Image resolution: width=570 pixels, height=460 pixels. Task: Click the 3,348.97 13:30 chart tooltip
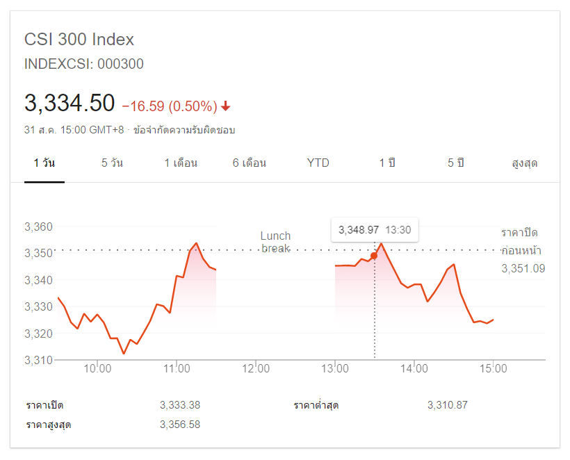tap(375, 230)
